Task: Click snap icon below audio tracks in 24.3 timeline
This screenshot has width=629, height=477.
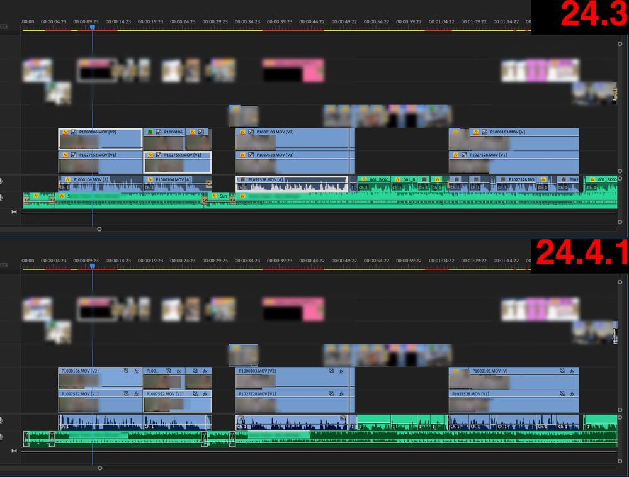Action: coord(14,212)
